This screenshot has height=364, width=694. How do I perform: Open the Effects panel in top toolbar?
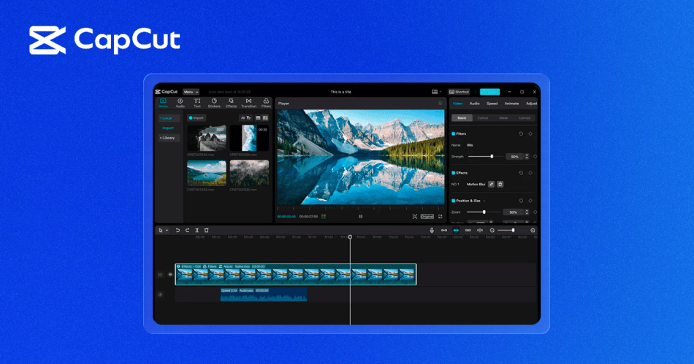(x=231, y=103)
